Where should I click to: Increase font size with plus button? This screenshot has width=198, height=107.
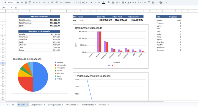(87, 2)
